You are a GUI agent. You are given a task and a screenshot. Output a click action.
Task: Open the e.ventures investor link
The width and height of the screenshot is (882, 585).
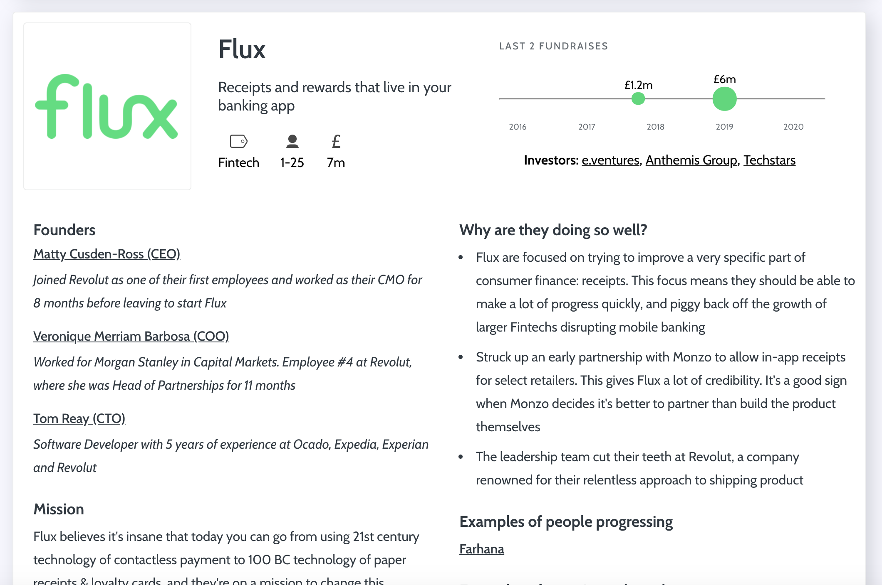point(610,160)
